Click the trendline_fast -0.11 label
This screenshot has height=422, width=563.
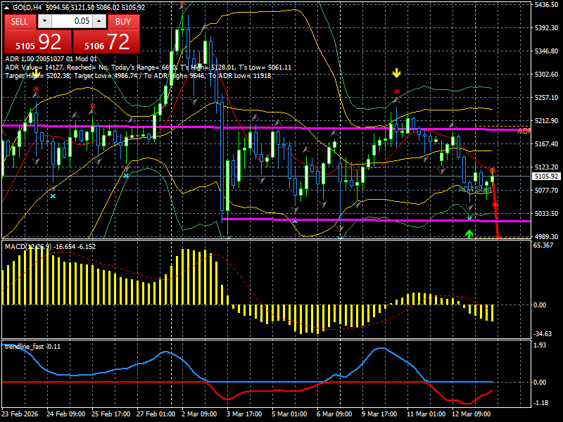coord(32,347)
